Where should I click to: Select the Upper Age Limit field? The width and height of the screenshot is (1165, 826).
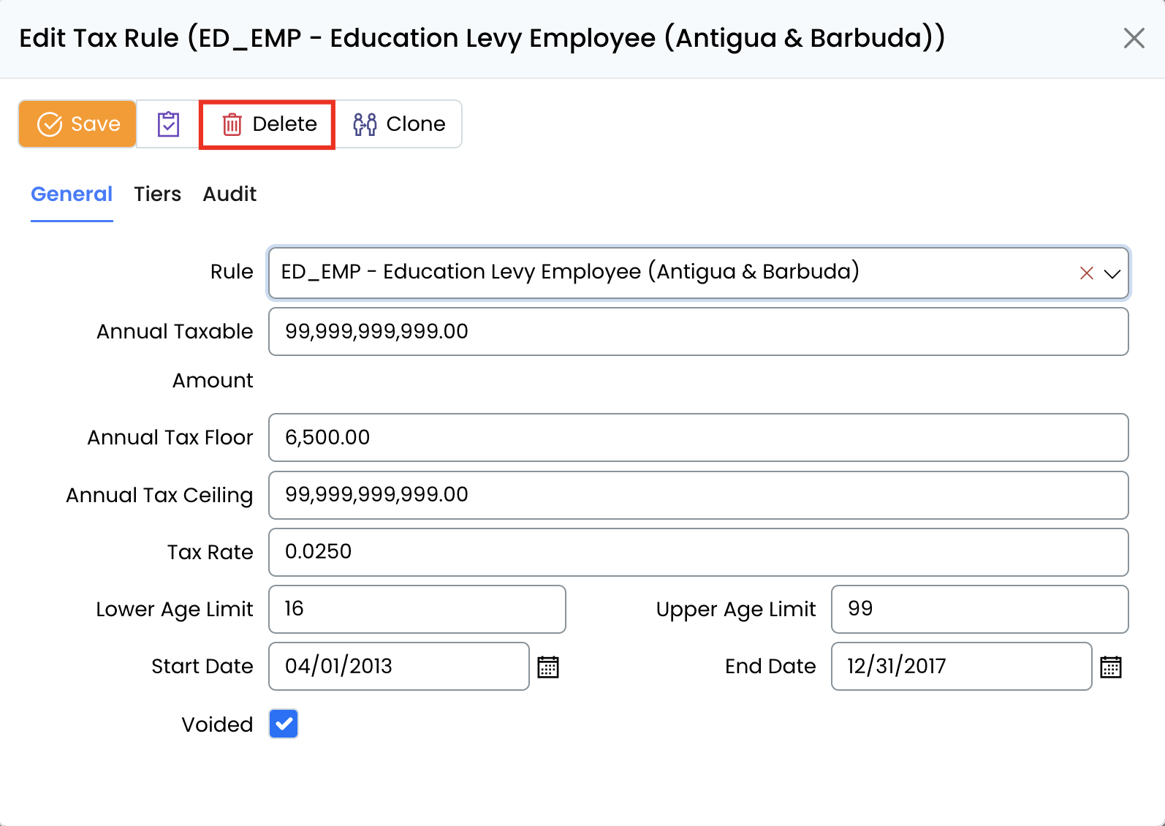tap(979, 609)
